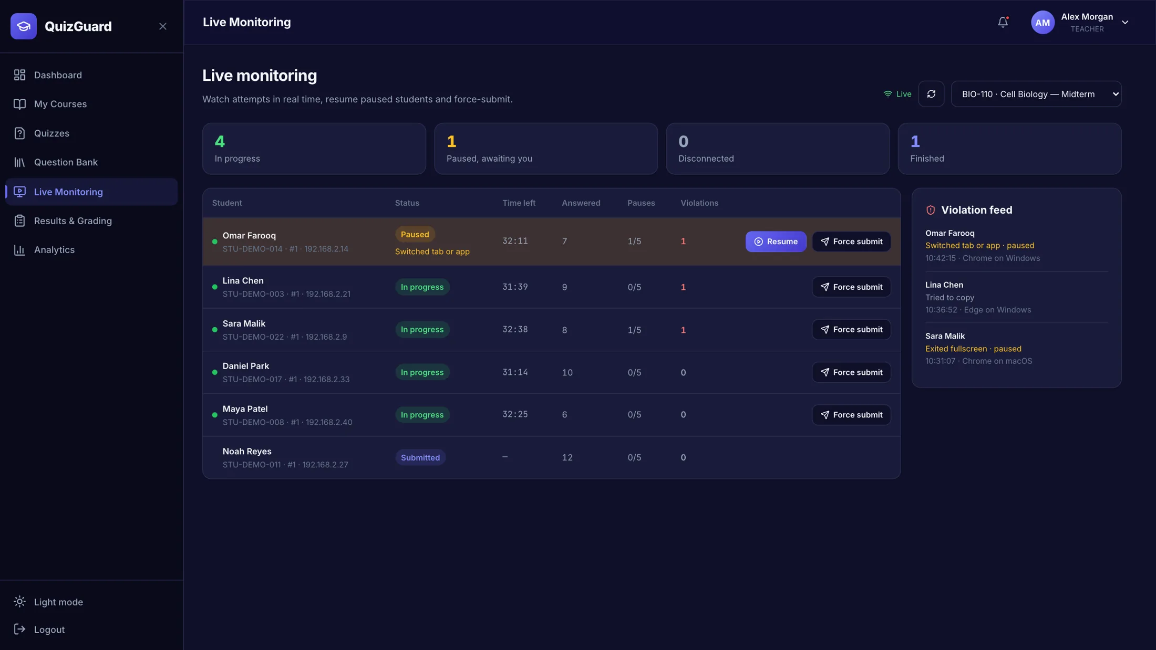Select the Finished stat card
Viewport: 1156px width, 650px height.
1009,149
